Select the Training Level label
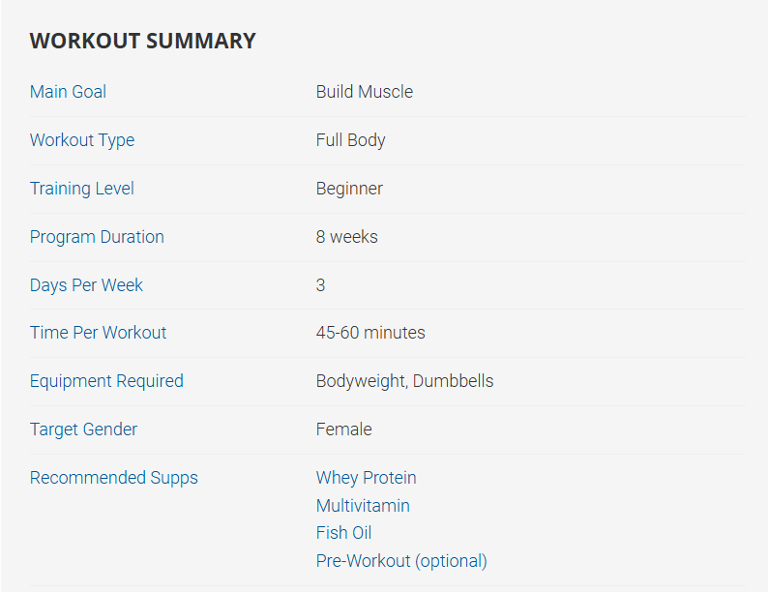Image resolution: width=768 pixels, height=592 pixels. coord(82,189)
